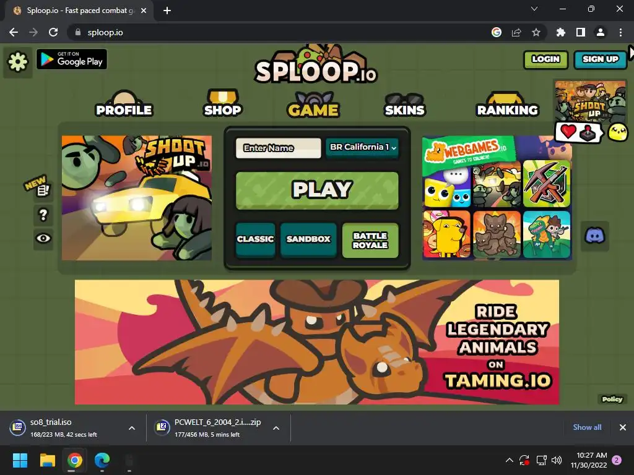Toggle the browser side panel
The height and width of the screenshot is (475, 634).
tap(581, 32)
